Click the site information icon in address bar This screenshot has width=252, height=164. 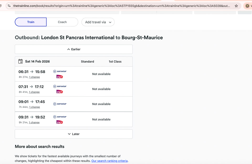(9, 6)
